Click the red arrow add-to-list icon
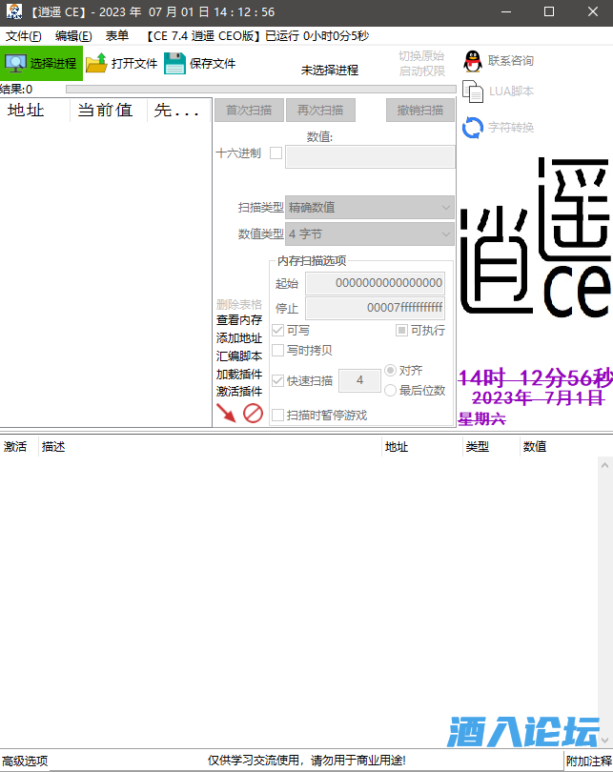 click(x=226, y=413)
